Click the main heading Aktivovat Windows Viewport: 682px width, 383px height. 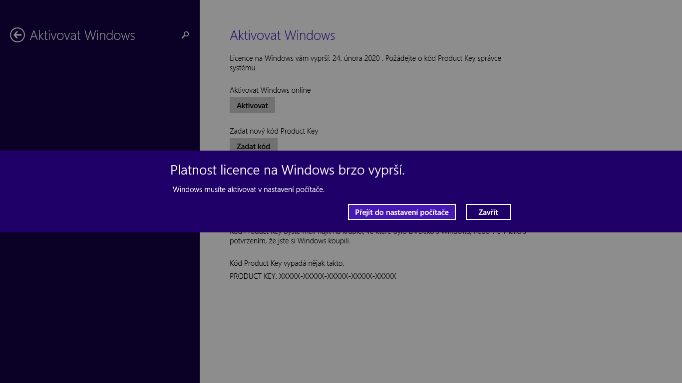pyautogui.click(x=282, y=35)
